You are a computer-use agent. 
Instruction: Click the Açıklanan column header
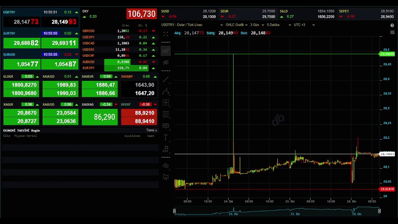132,136
